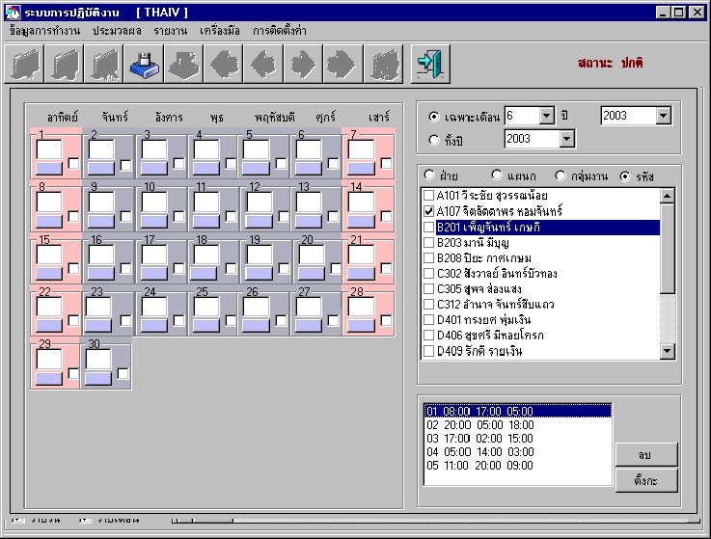Tick the checkbox on calendar day 12
The image size is (711, 539).
284,216
